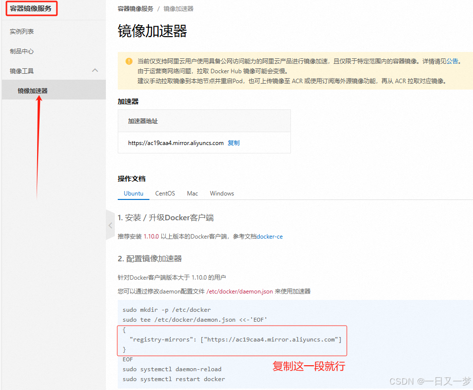Collapse the left sidebar with the arrow handle
The width and height of the screenshot is (473, 390).
click(110, 225)
